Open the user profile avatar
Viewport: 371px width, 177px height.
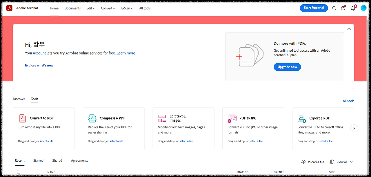pos(363,8)
